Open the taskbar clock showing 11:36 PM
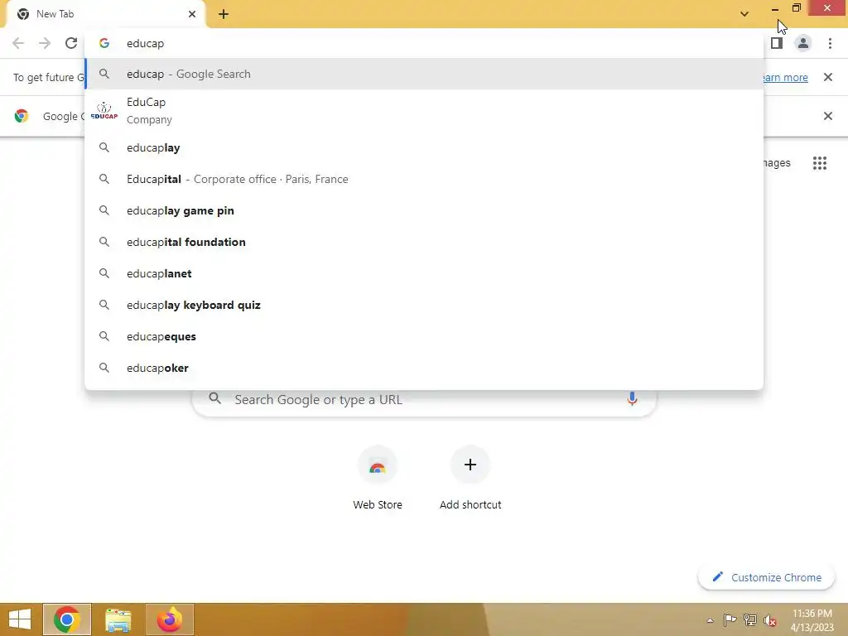Viewport: 848px width, 636px height. [812, 619]
